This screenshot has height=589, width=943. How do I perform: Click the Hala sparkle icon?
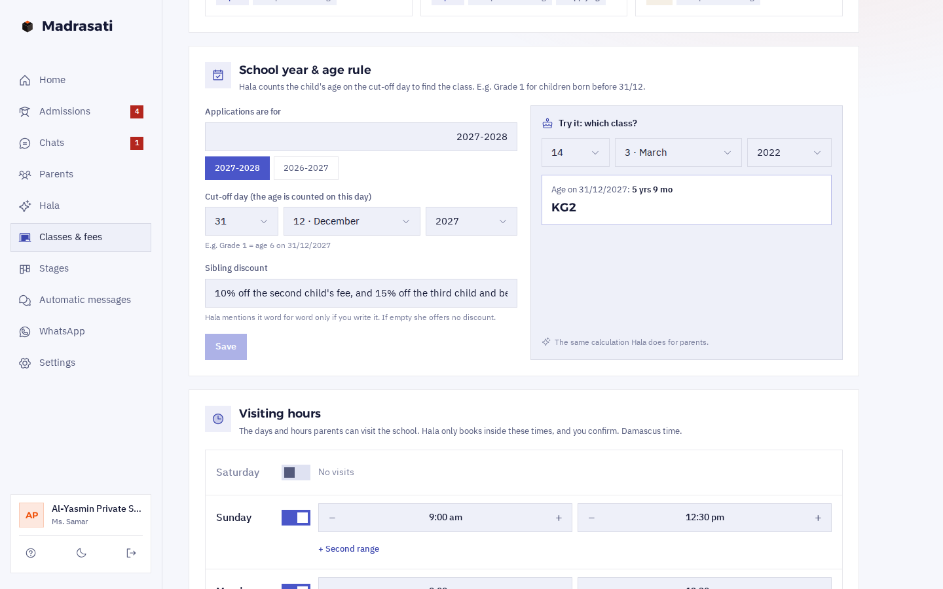click(25, 206)
